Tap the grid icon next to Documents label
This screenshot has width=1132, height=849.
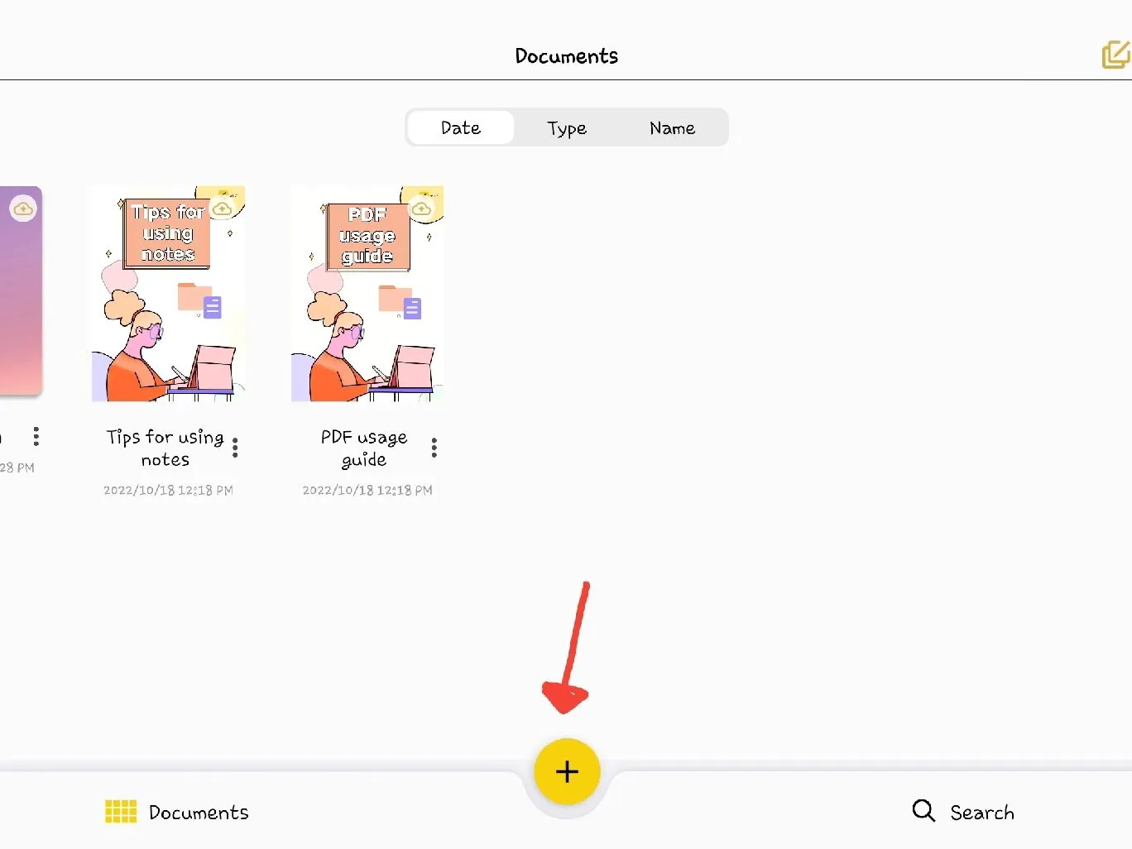(120, 812)
